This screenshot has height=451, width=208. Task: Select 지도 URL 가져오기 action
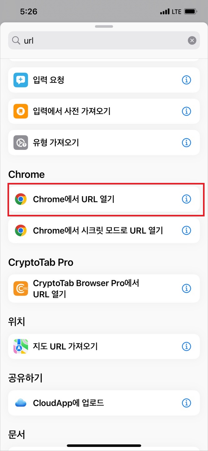(x=104, y=346)
